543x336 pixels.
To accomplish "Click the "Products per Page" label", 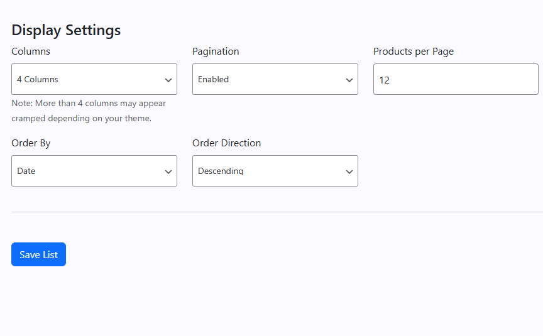I will point(413,51).
